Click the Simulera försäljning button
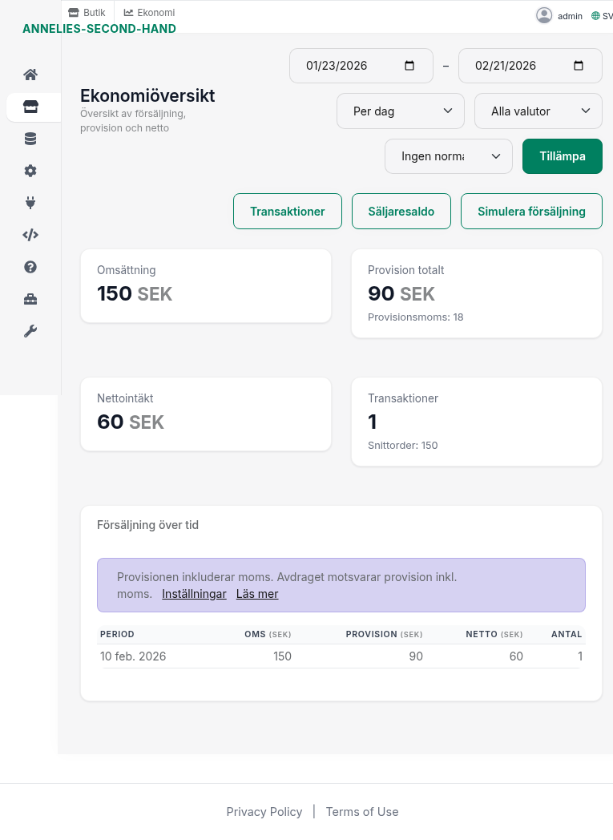The image size is (613, 840). 530,211
